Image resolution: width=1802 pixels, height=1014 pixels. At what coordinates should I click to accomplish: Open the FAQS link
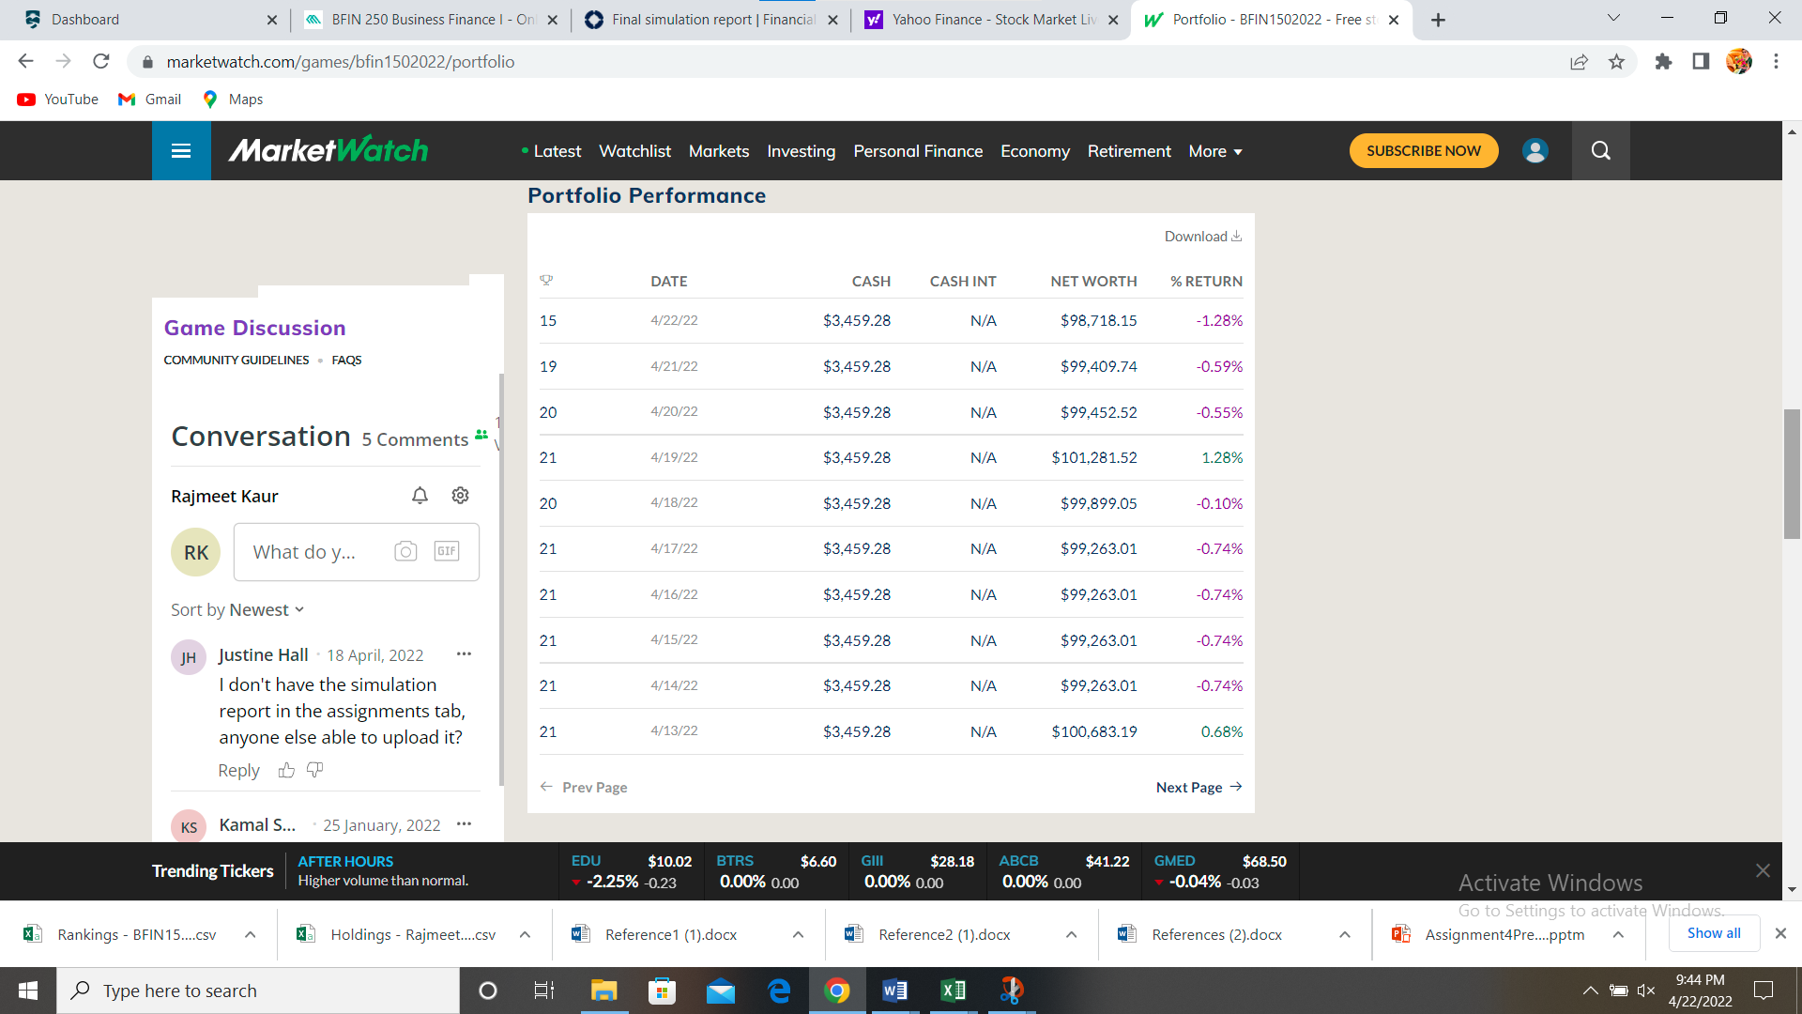346,361
